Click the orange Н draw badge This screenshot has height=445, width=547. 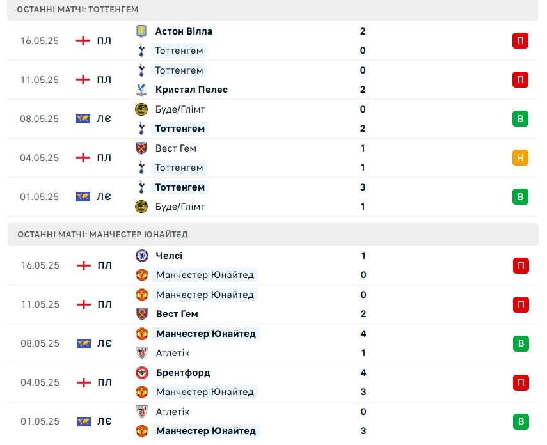520,158
